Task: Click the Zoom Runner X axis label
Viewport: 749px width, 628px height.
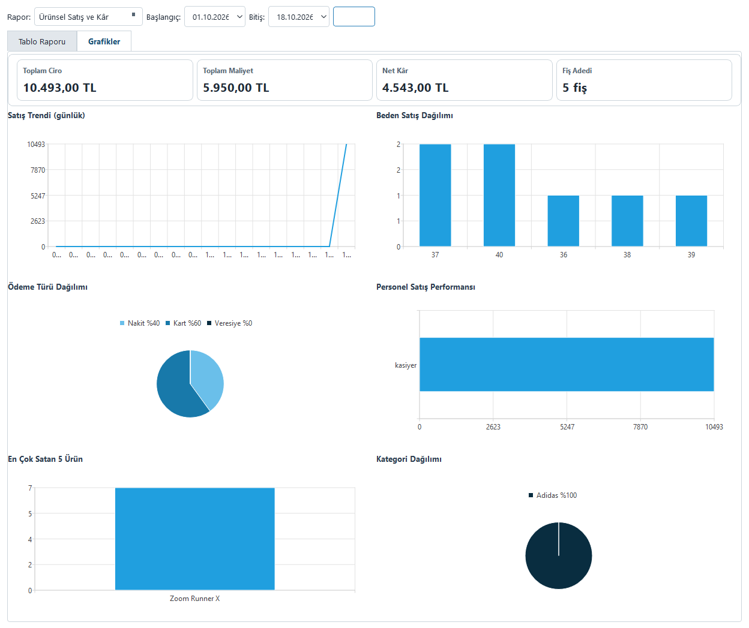Action: point(195,599)
